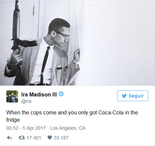Viewport: 155px width, 146px height.
Task: Like the tweet with the heart icon
Action: [50, 138]
